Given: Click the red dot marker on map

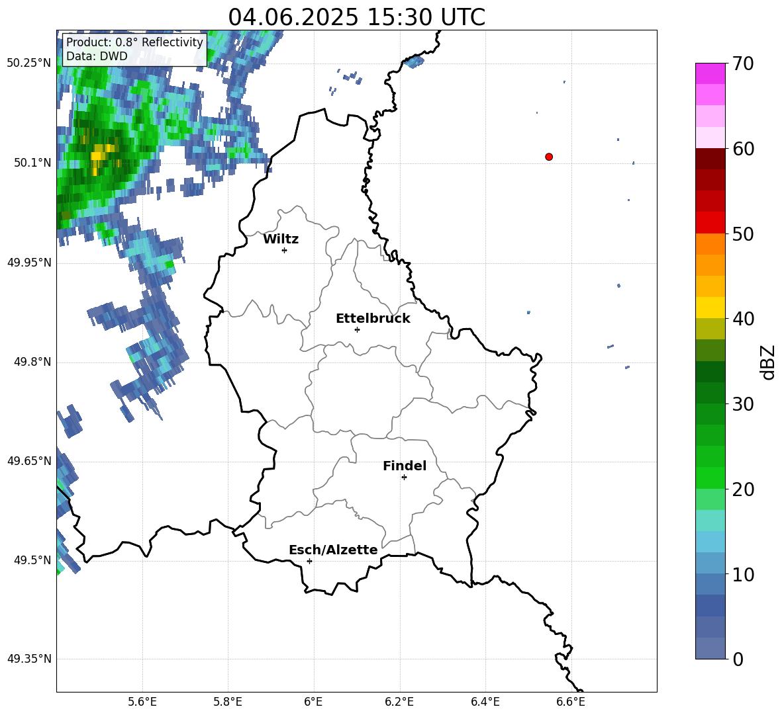Looking at the screenshot, I should 548,157.
